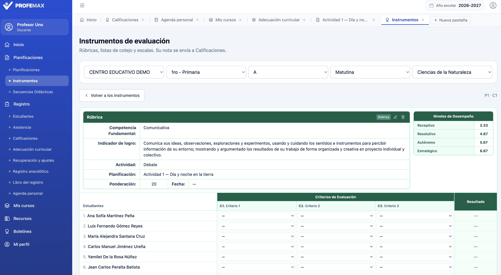Open Criterio 2 dropdown for Luis Fernando Gómez Reyes
Screen dimensions: 501x275
coord(336,226)
